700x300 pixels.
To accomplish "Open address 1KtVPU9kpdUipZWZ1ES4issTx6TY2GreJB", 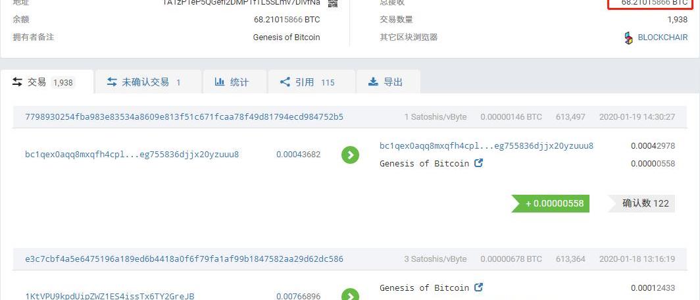I will coord(110,296).
